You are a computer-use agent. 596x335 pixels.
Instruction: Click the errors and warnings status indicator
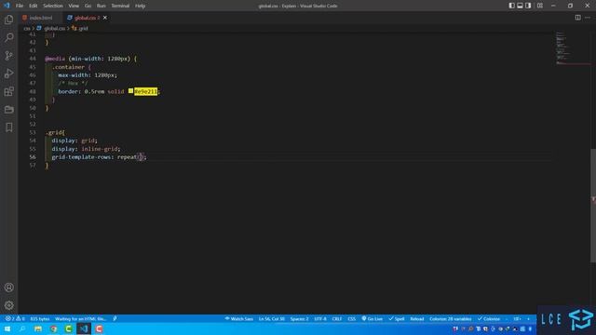point(15,318)
